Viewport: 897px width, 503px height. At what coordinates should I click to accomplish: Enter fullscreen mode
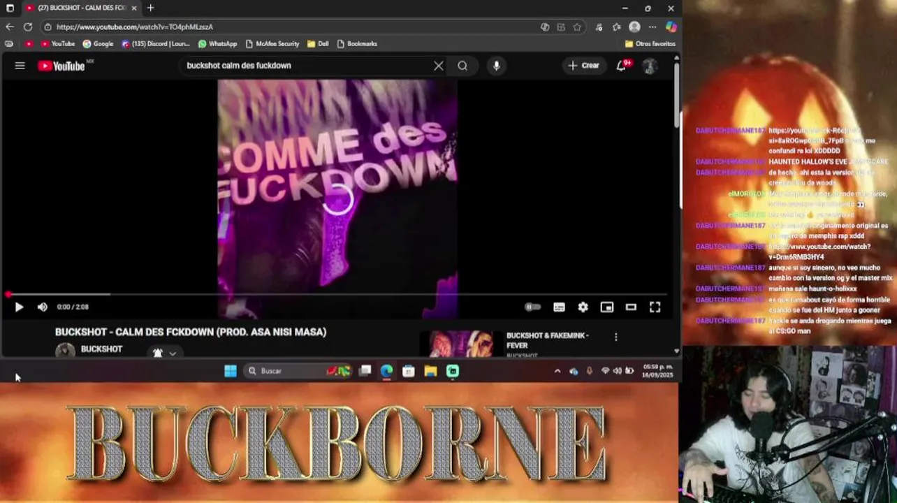tap(655, 307)
